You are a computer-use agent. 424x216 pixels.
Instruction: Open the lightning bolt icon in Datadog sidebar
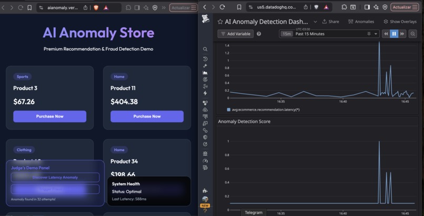pyautogui.click(x=205, y=93)
